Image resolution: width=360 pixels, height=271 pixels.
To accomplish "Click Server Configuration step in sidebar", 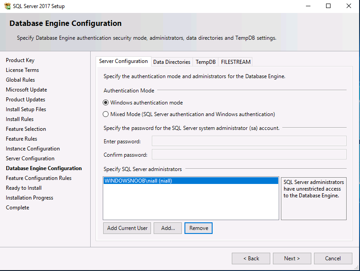I will [x=30, y=158].
